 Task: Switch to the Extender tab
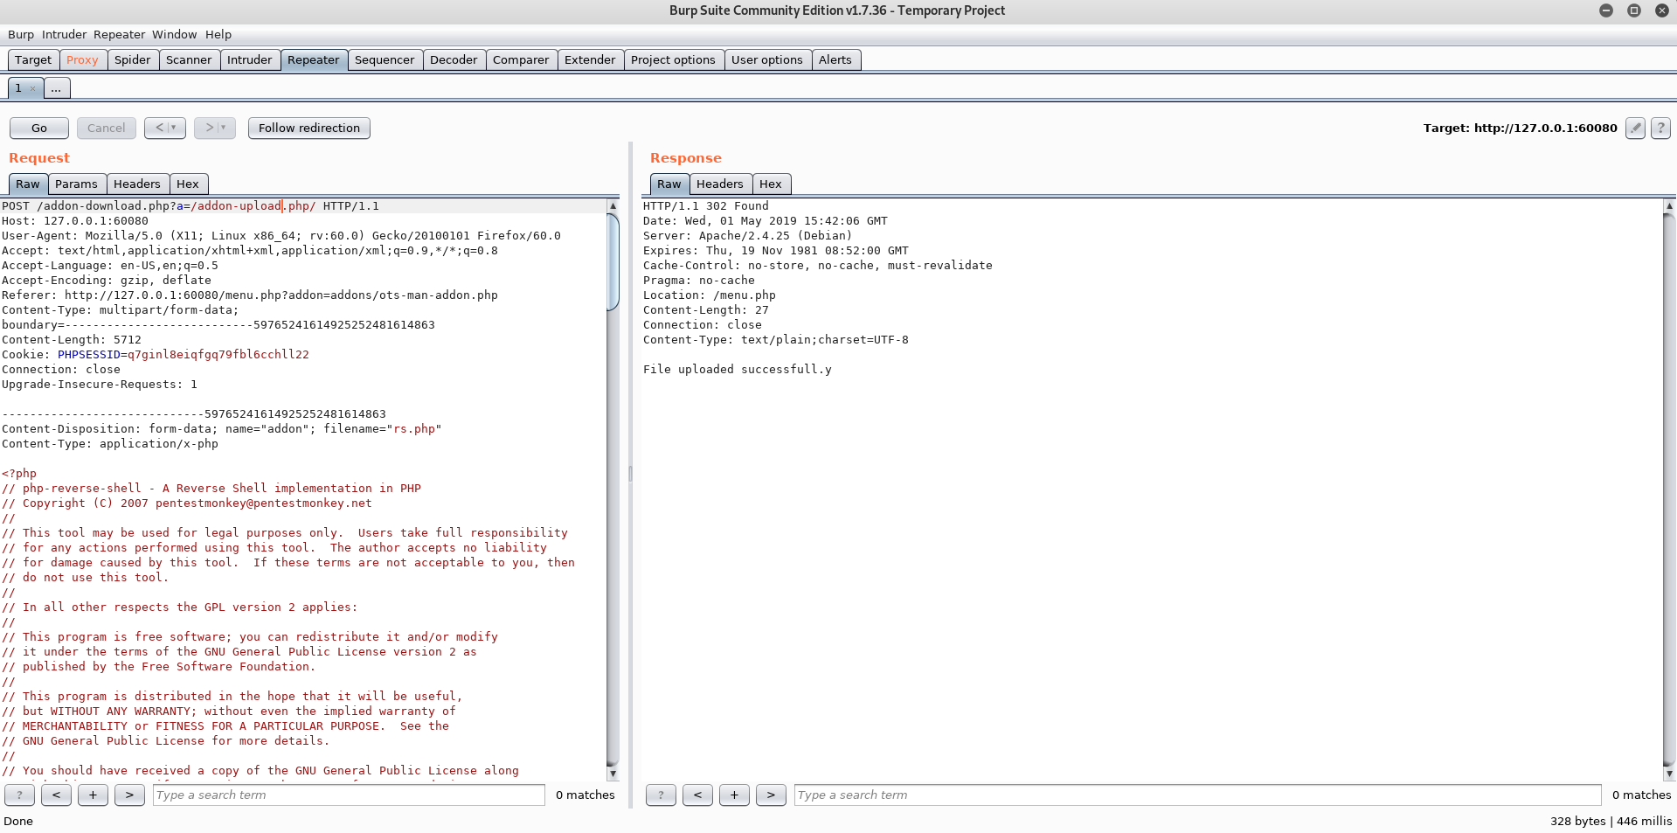point(590,59)
